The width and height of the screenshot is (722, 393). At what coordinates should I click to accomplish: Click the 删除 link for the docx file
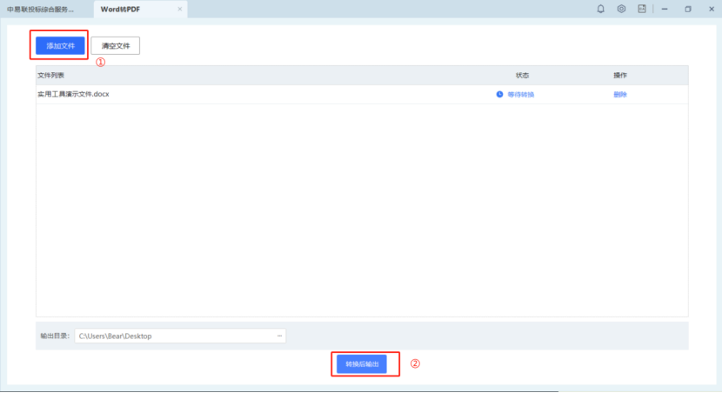[x=619, y=94]
